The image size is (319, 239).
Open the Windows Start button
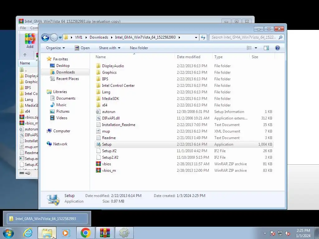tap(8, 233)
